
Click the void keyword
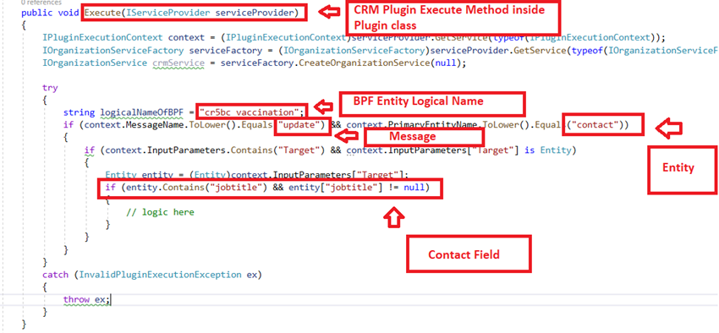coord(69,13)
